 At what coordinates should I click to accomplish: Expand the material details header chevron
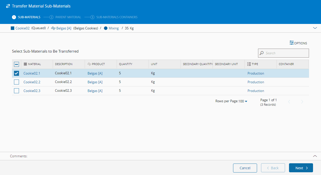point(315,28)
